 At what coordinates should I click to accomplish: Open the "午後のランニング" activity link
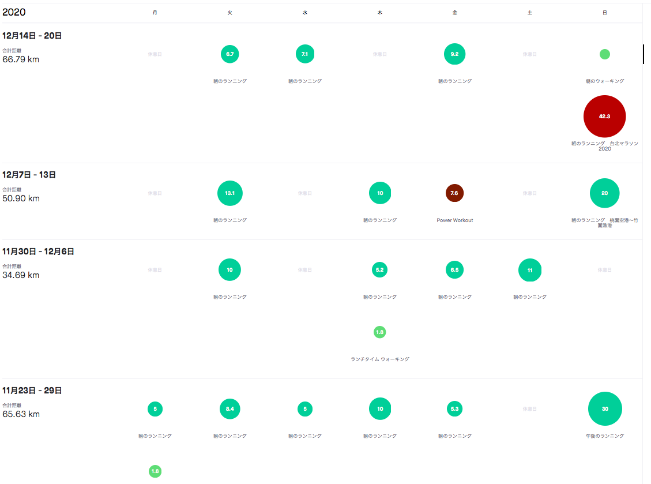click(604, 436)
